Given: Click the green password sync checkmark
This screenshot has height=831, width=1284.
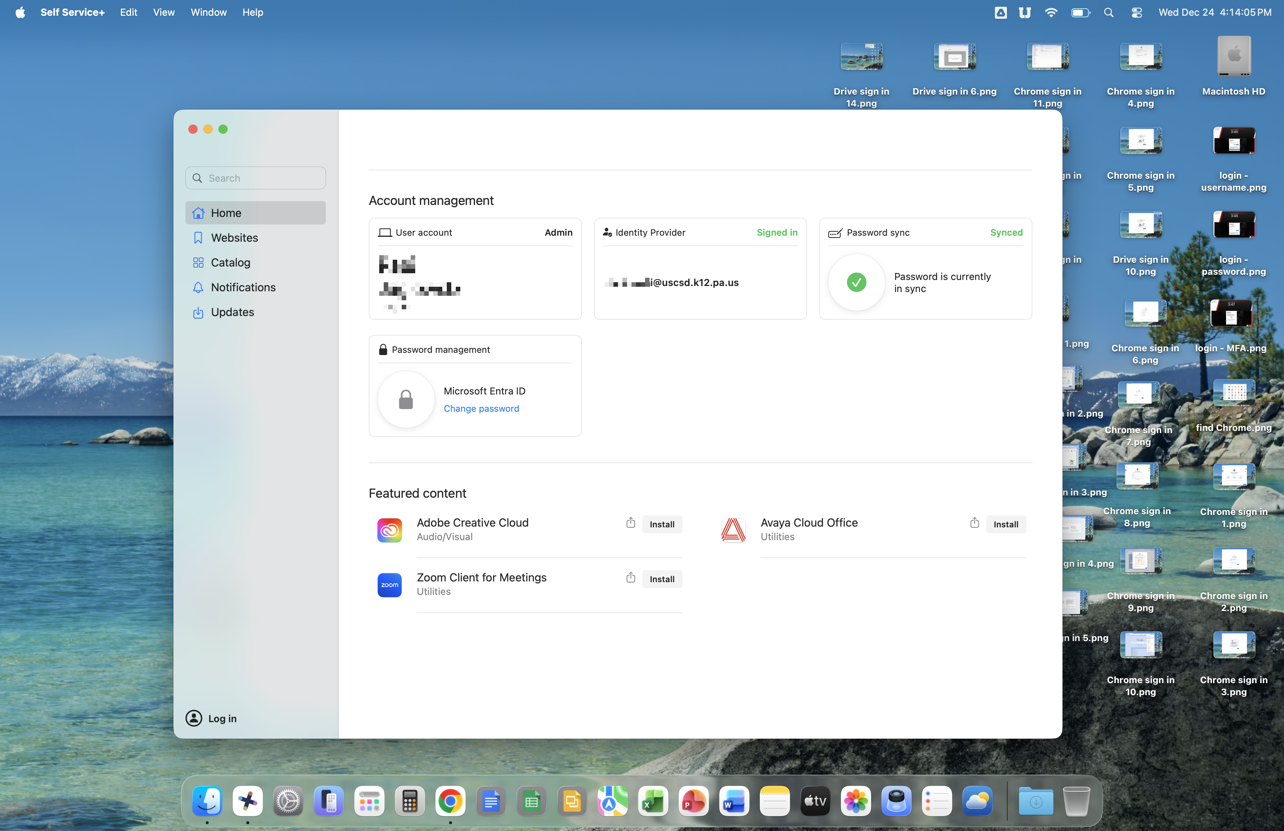Looking at the screenshot, I should [x=856, y=282].
